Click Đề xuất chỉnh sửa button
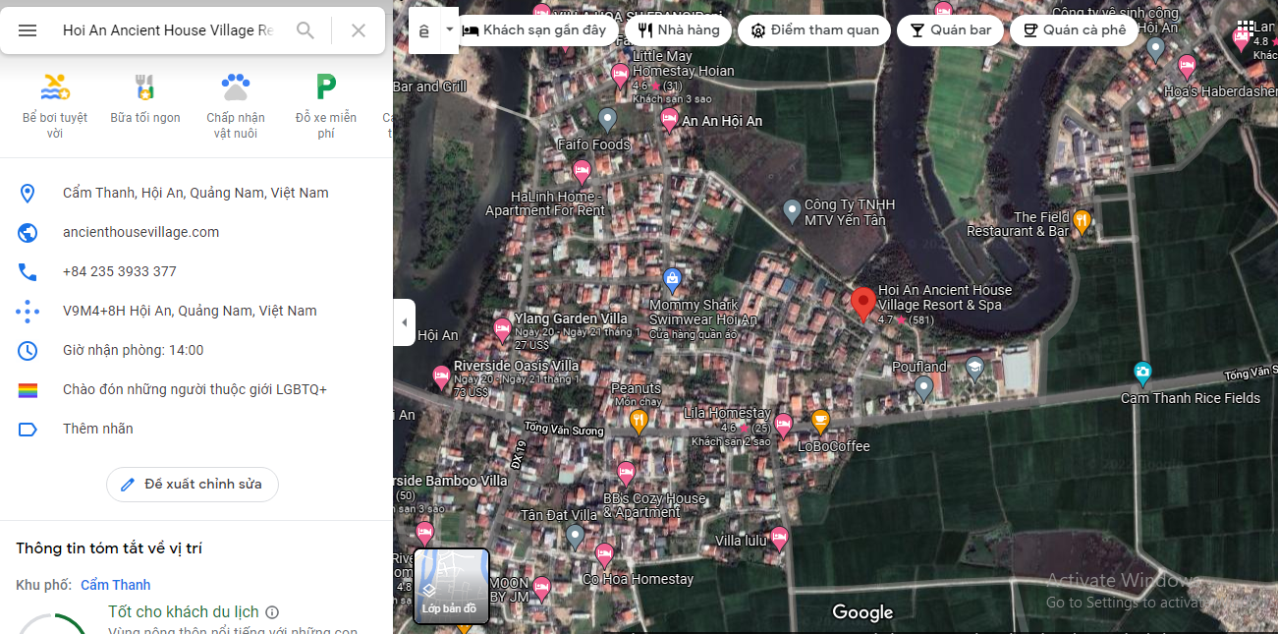Image resolution: width=1278 pixels, height=634 pixels. 193,485
